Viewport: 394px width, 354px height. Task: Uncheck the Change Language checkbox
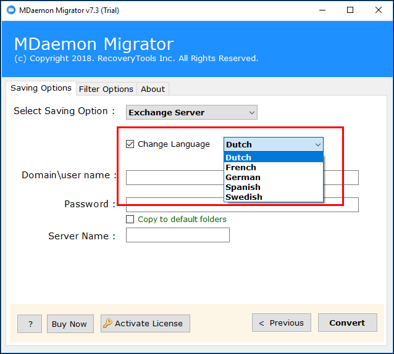click(130, 144)
